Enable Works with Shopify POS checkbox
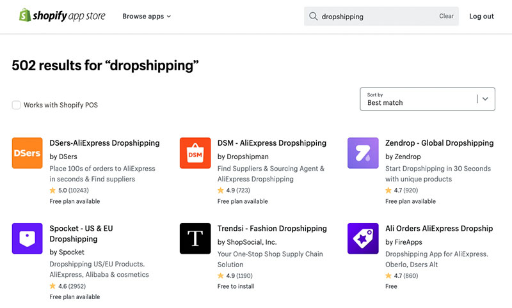Image resolution: width=512 pixels, height=308 pixels. [16, 105]
